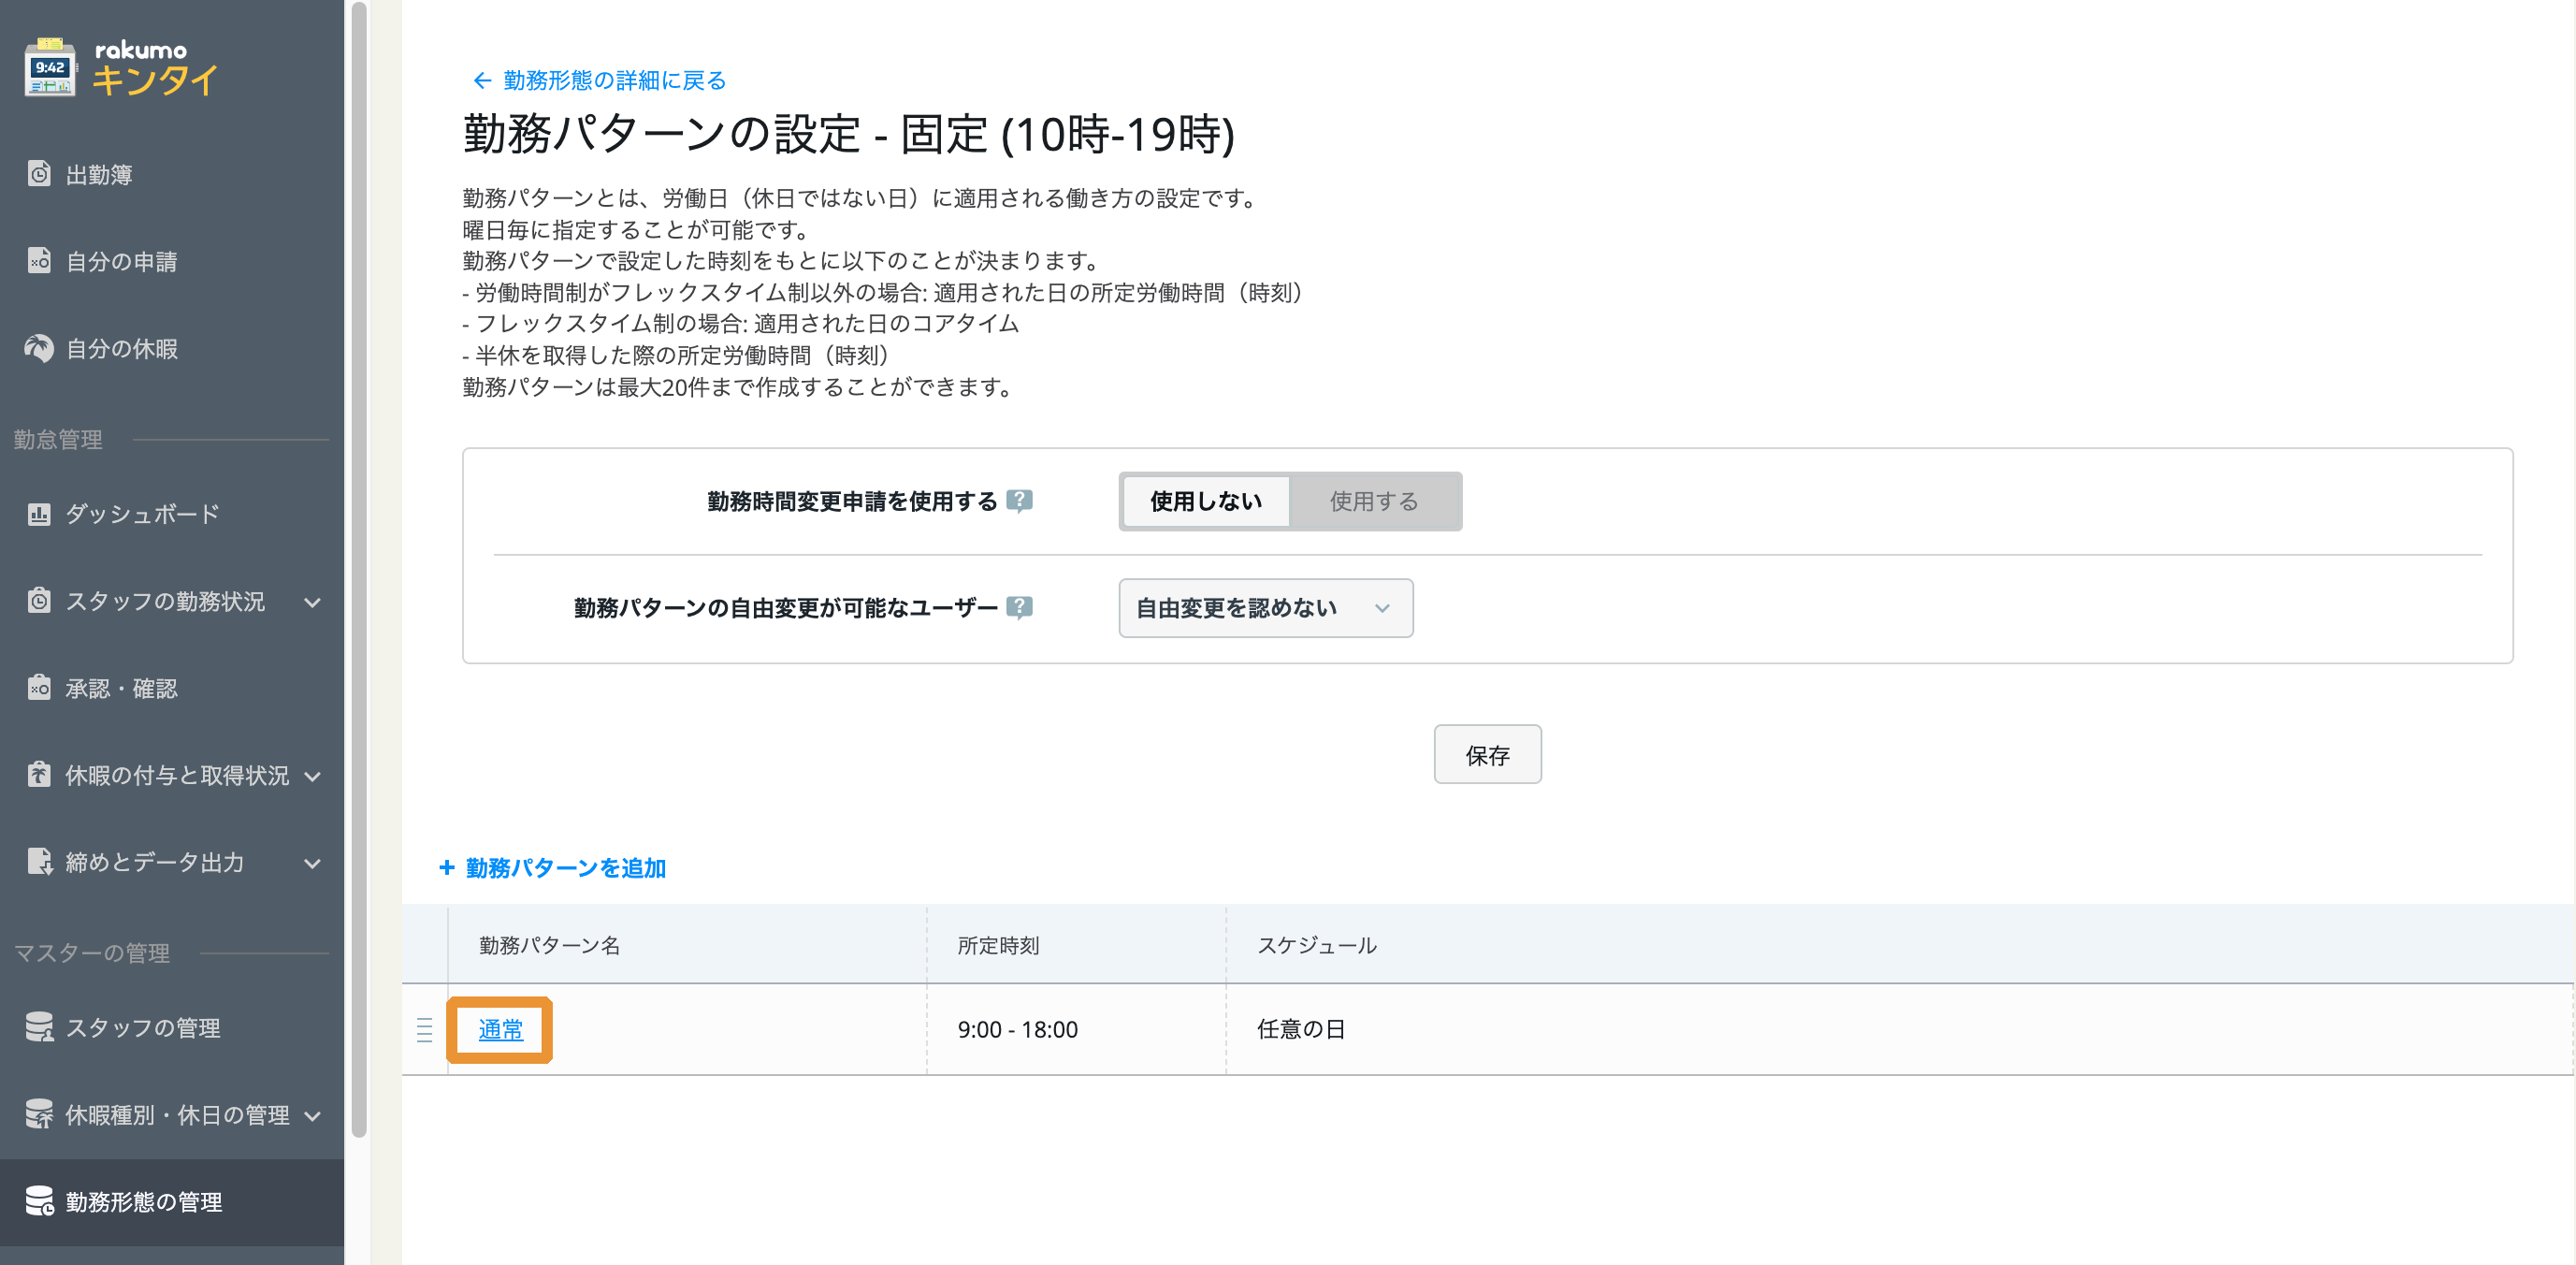
Task: Click the drag handle of 通常 row
Action: [x=424, y=1029]
